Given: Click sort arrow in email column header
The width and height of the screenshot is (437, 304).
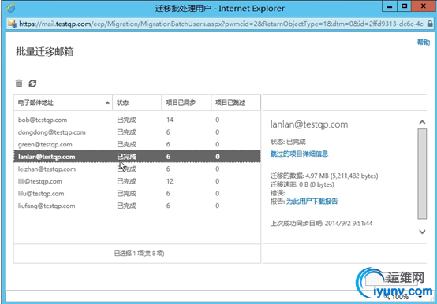Looking at the screenshot, I should [107, 103].
